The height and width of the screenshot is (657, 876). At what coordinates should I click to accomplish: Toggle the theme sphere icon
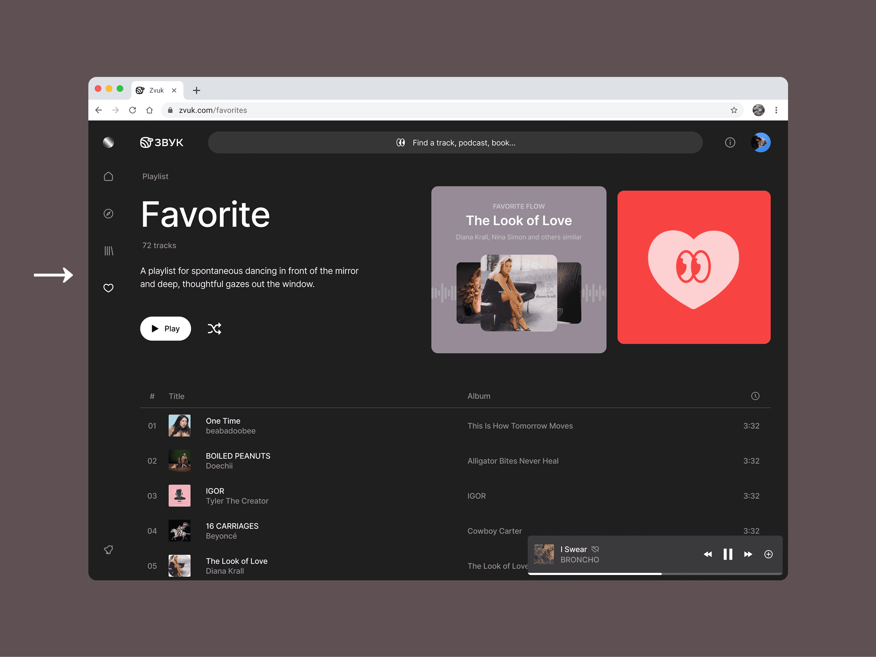108,143
